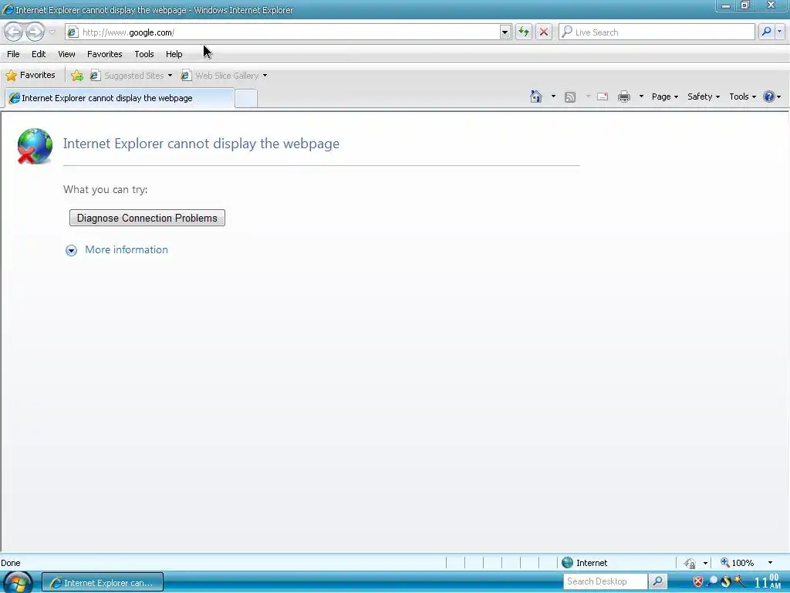The image size is (790, 593).
Task: Expand the Home button dropdown arrow
Action: coord(553,97)
